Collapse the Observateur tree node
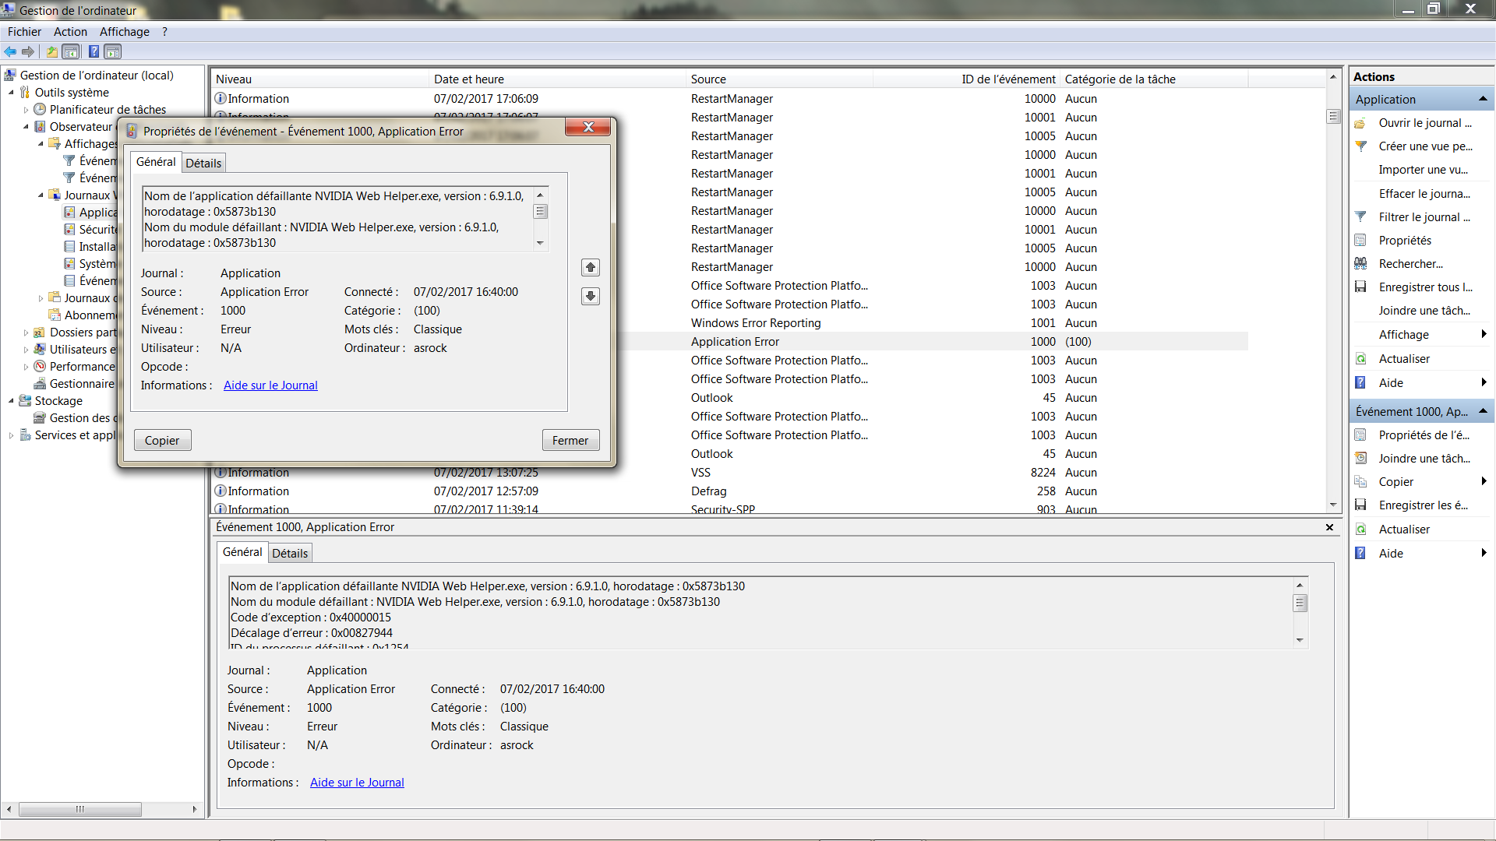This screenshot has height=841, width=1496. pos(26,127)
